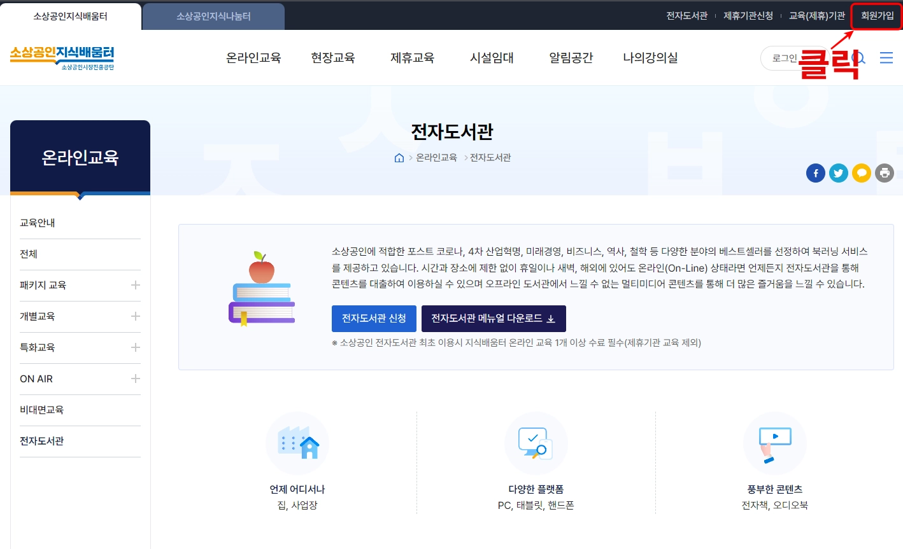Switch to the 소상공인지식나눔터 tab
The image size is (903, 549).
[x=213, y=16]
